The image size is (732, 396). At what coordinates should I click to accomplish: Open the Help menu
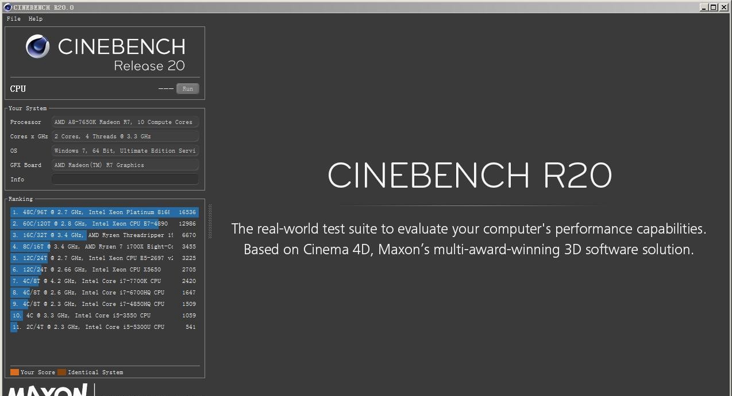[x=36, y=19]
